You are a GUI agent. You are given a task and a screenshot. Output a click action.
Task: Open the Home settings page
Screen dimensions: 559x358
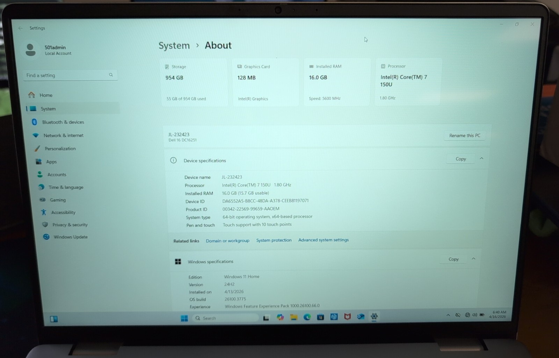click(46, 95)
